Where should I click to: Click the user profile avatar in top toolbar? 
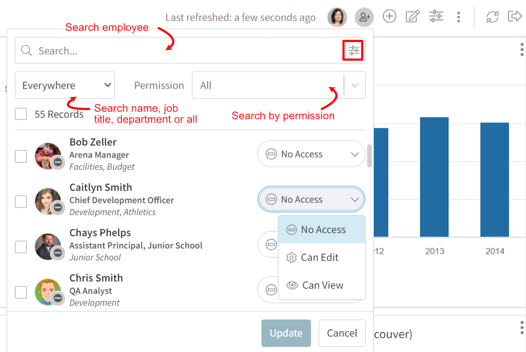(337, 17)
